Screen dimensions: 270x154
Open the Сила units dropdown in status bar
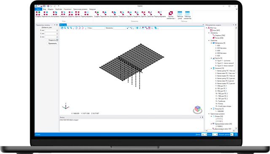coord(215,134)
